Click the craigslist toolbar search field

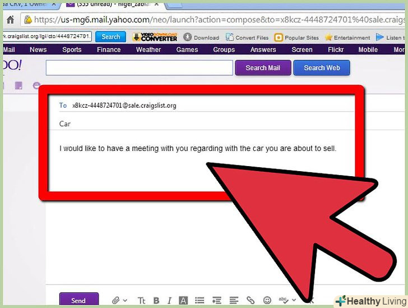(x=47, y=36)
